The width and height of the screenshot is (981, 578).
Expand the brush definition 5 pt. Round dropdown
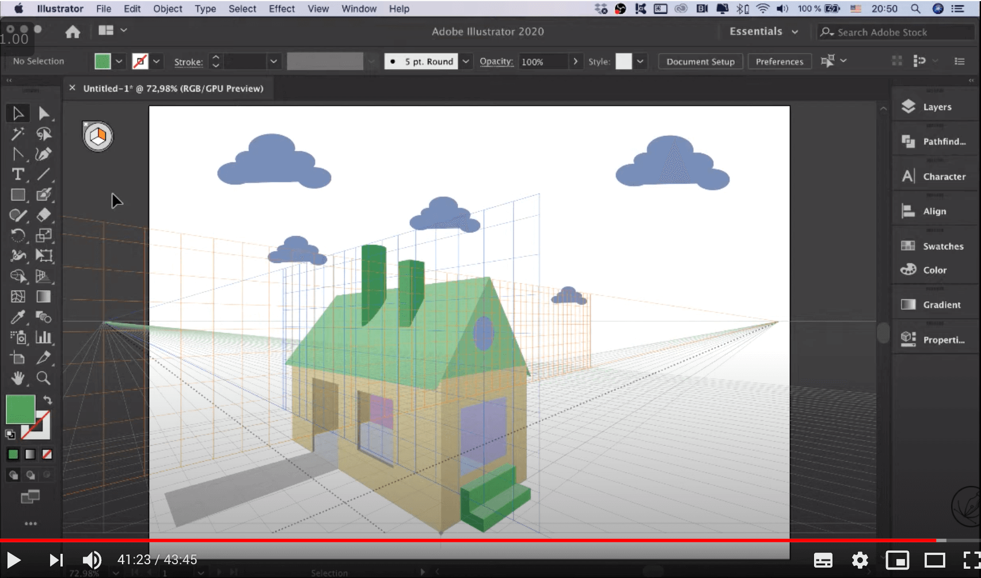click(466, 62)
